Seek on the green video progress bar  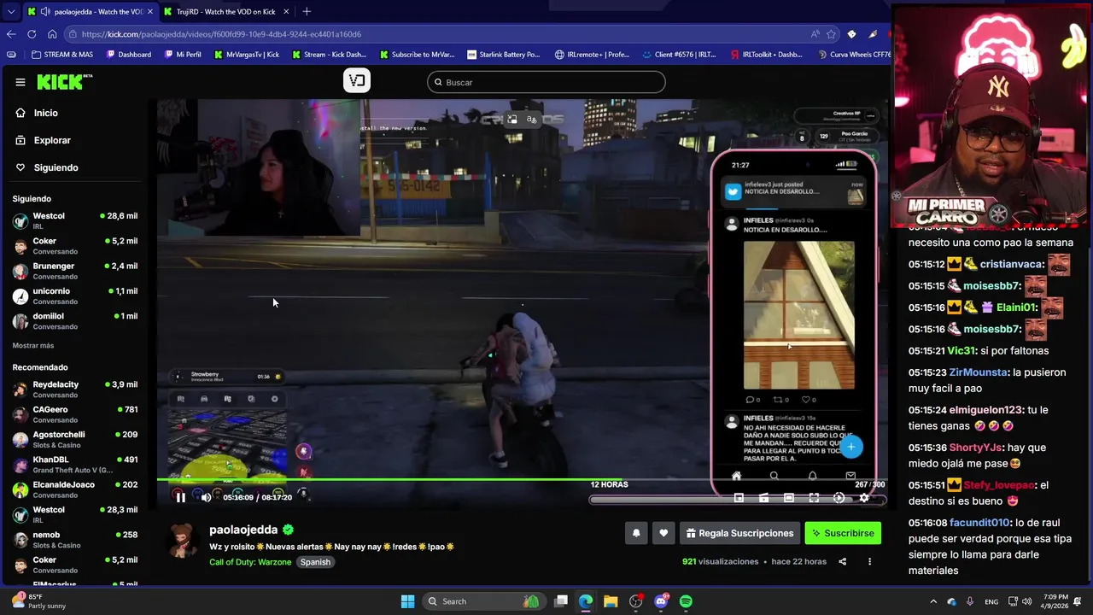521,479
